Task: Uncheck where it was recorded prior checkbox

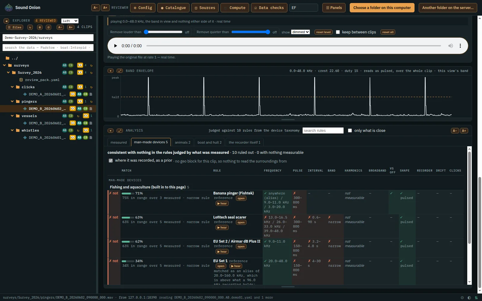Action: click(111, 160)
